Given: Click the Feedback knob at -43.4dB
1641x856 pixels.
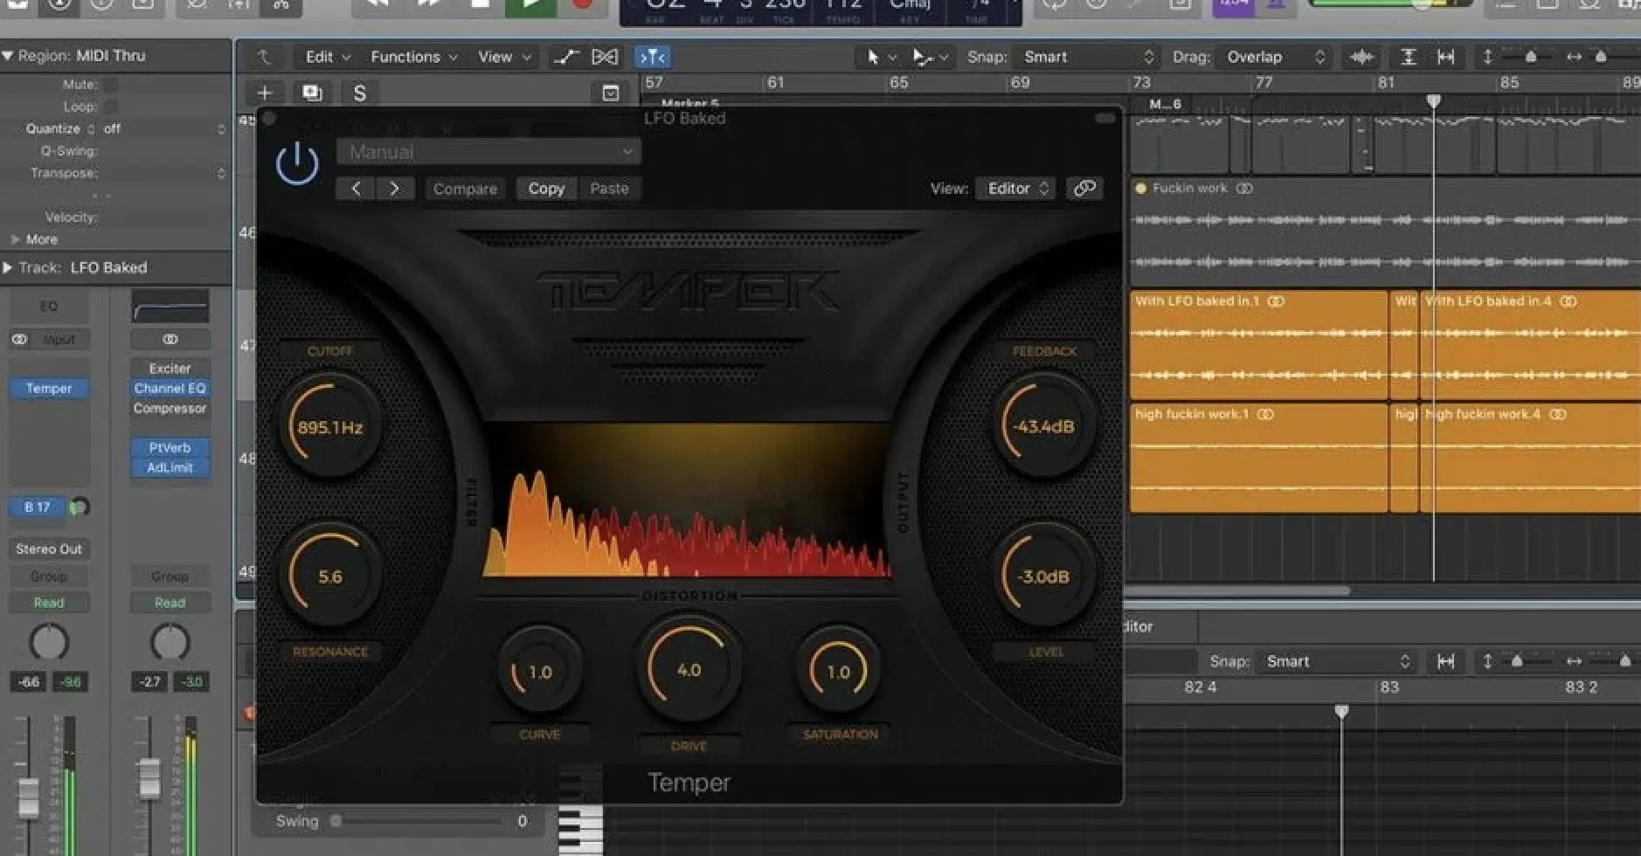Looking at the screenshot, I should click(x=1043, y=426).
